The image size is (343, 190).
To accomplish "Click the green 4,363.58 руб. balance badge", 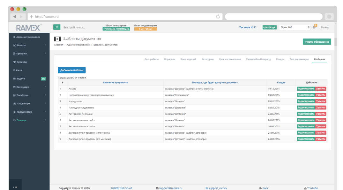I will [270, 27].
